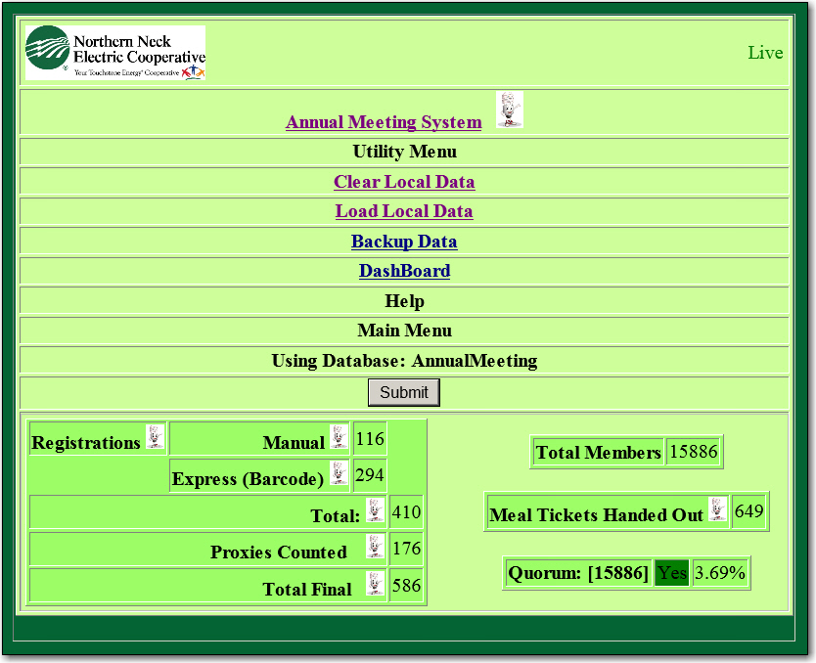This screenshot has width=816, height=663.
Task: Open the Load Local Data link
Action: [404, 211]
